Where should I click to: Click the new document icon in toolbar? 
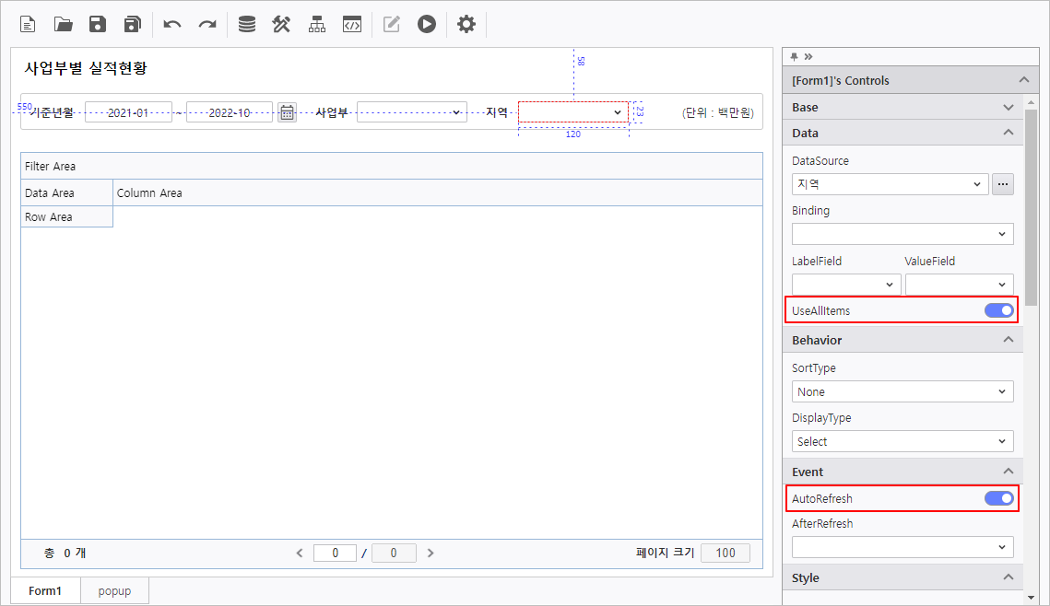click(28, 24)
